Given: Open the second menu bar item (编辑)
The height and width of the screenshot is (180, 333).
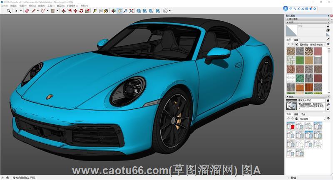Looking at the screenshot, I should pos(14,6).
